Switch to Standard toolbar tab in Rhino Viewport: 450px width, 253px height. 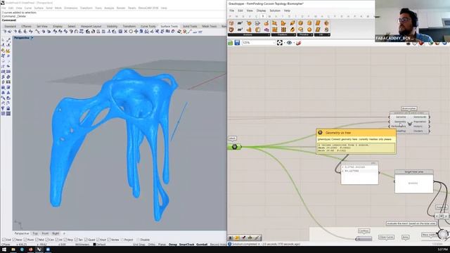tap(10, 27)
